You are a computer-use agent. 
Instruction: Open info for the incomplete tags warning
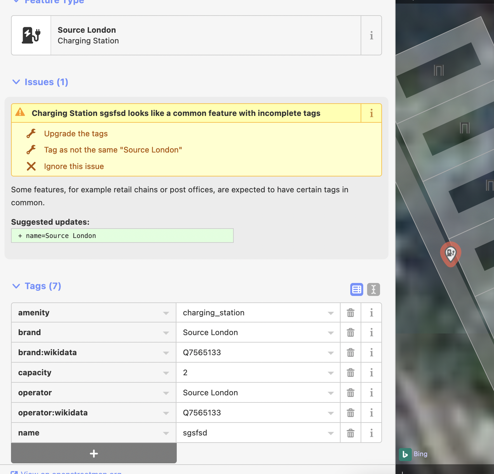tap(371, 113)
